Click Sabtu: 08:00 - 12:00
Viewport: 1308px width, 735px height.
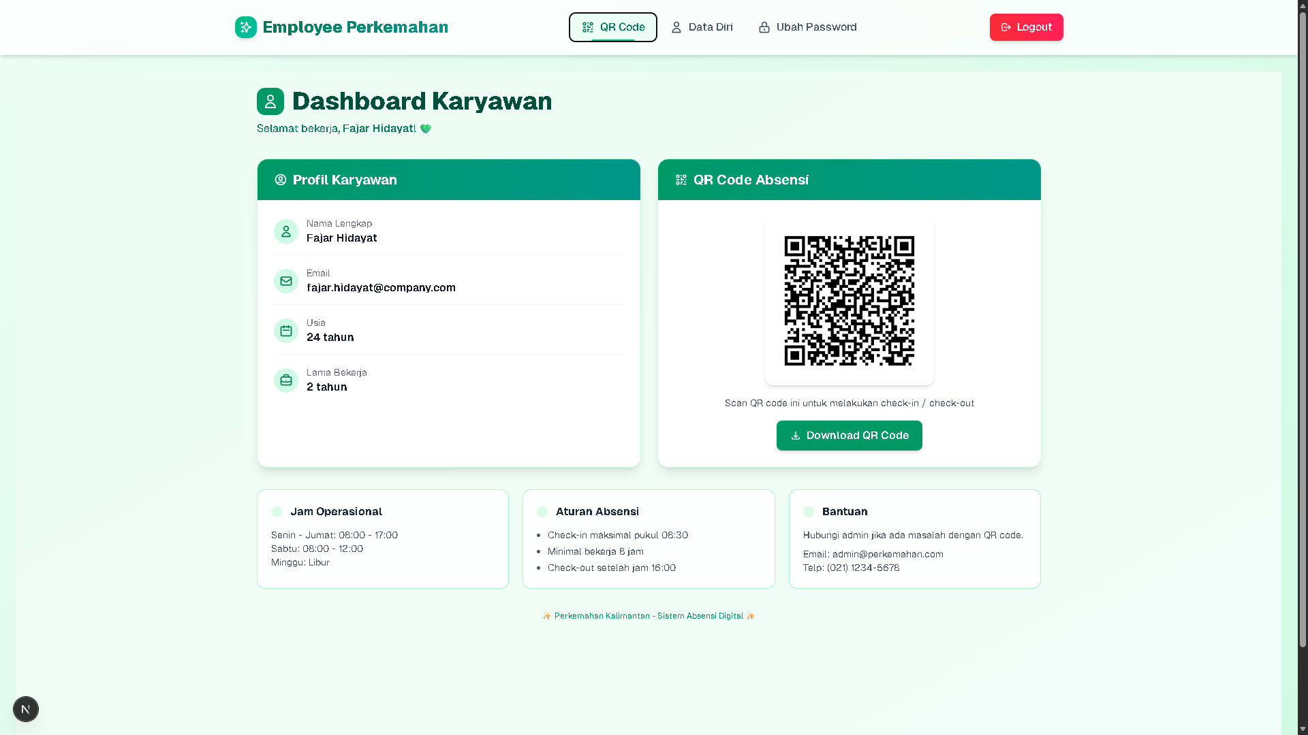[317, 549]
